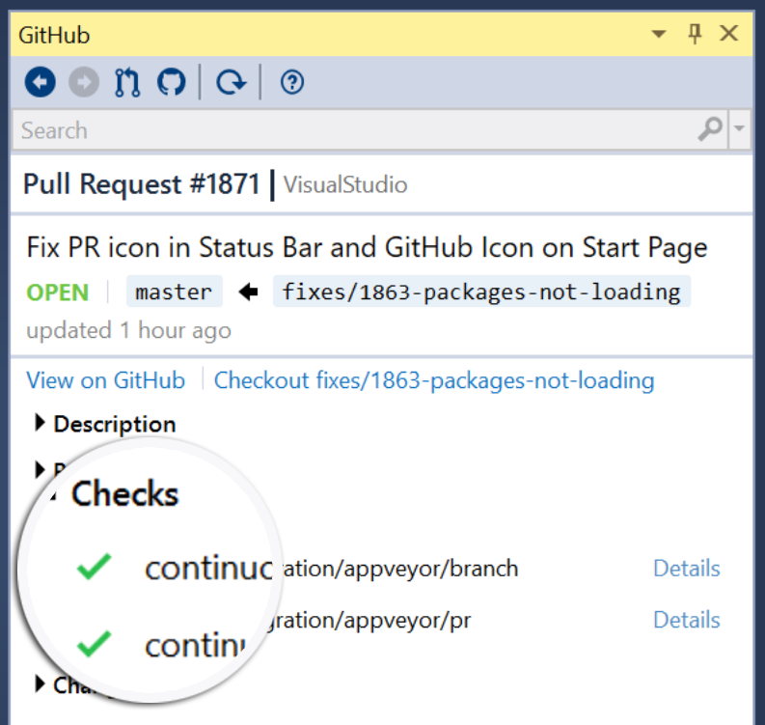Click the master branch label
Viewport: 765px width, 725px height.
[x=174, y=292]
